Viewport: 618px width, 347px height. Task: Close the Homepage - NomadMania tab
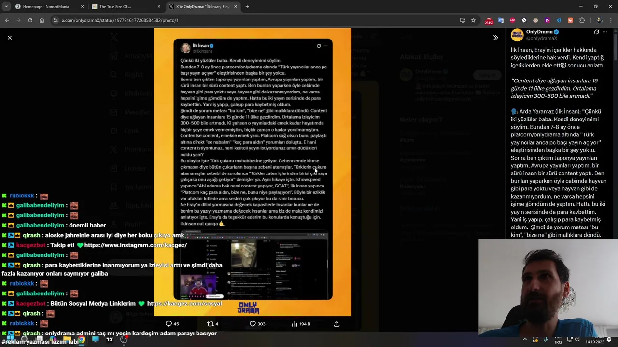(x=83, y=7)
